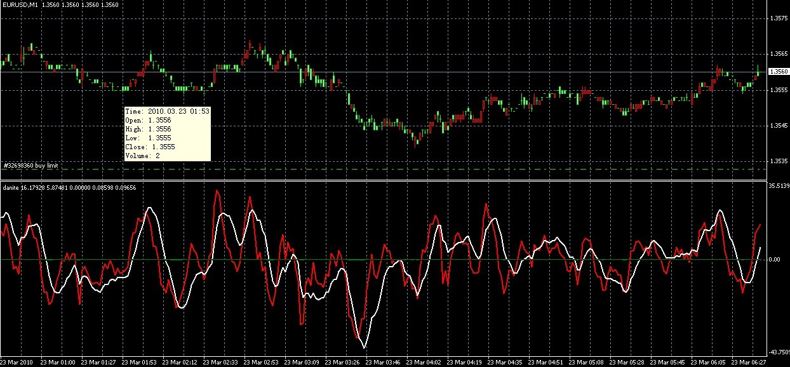Click the '23 Mar 06:05' time axis label
790x367 pixels.
tap(709, 363)
